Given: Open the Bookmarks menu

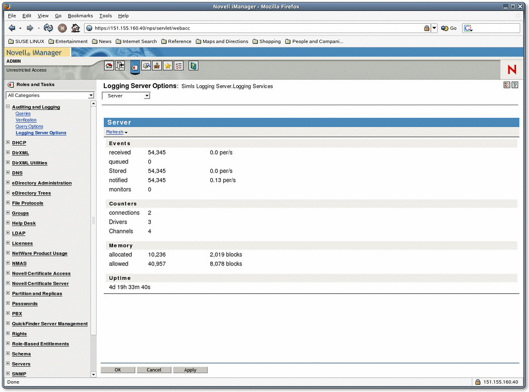Looking at the screenshot, I should (80, 15).
